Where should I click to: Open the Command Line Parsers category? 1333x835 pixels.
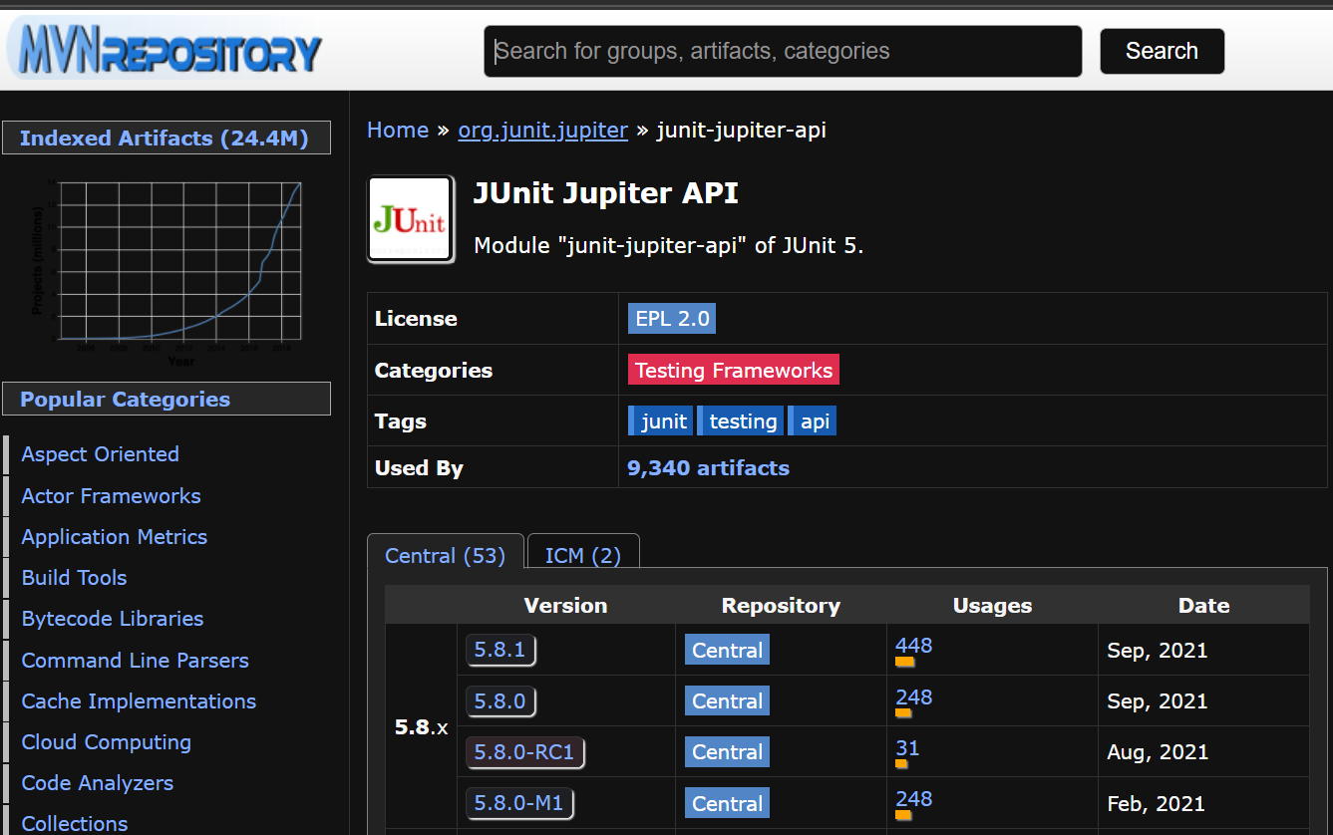click(136, 660)
